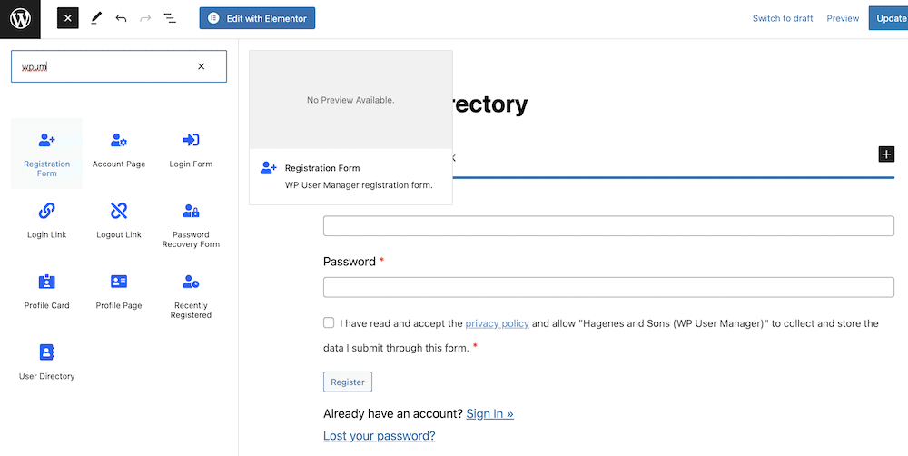Click inside the Password input field
Screen dimensions: 908x456
click(x=608, y=287)
